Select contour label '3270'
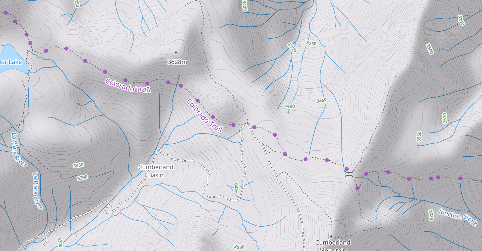 click(292, 47)
